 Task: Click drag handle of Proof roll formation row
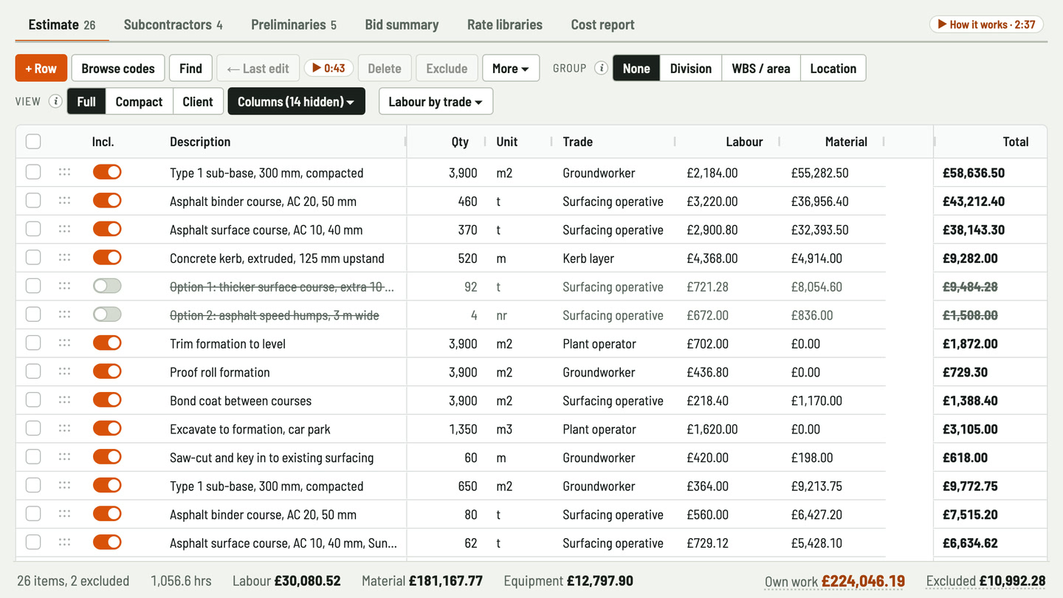(64, 371)
